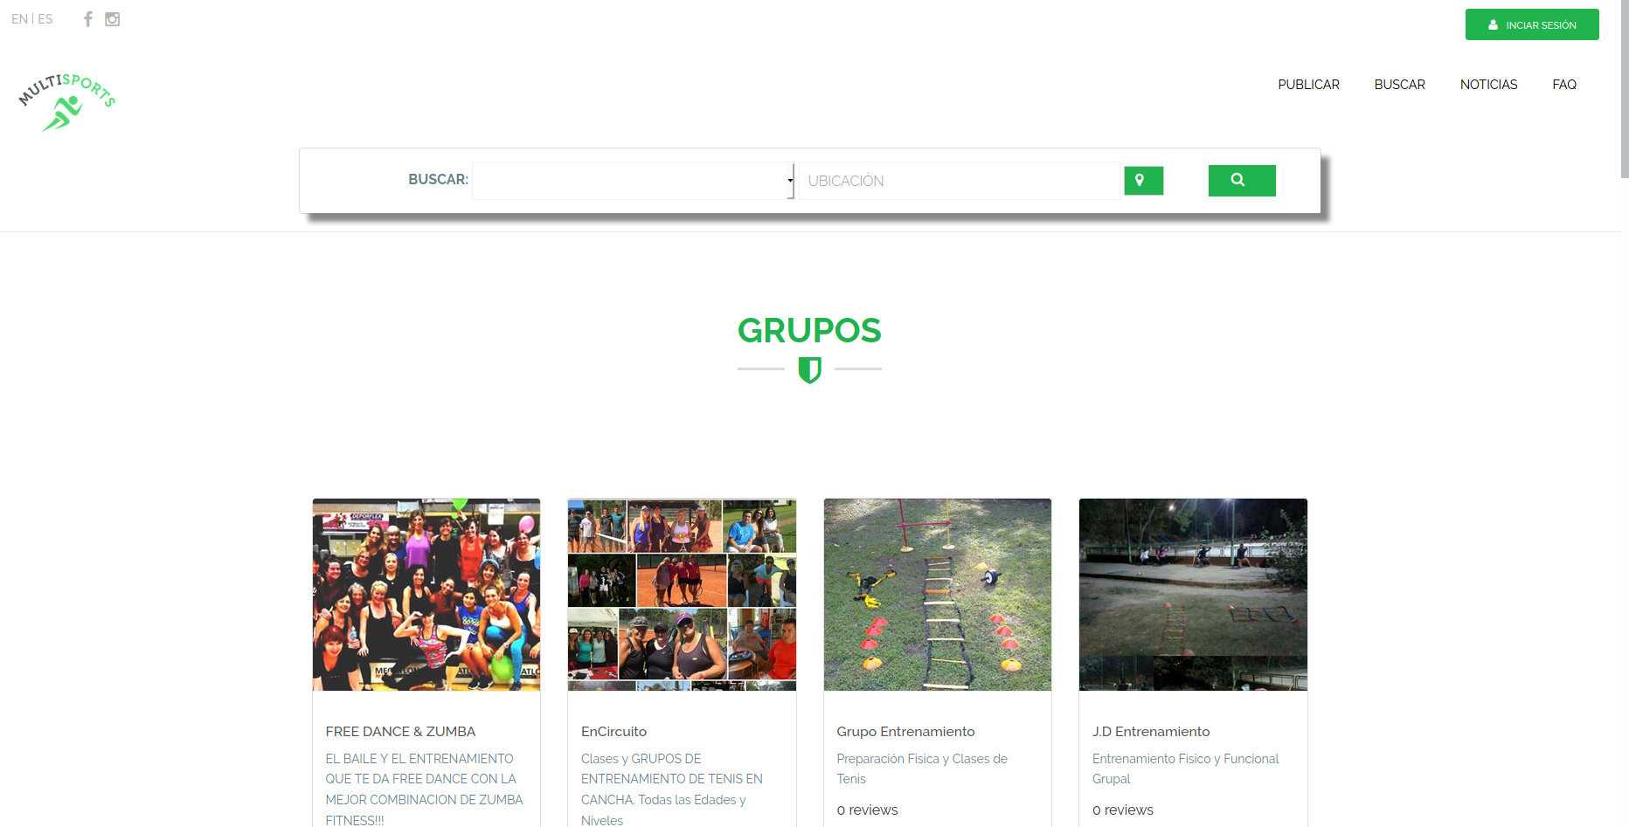
Task: Open the PUBLICAR menu item
Action: [x=1308, y=85]
